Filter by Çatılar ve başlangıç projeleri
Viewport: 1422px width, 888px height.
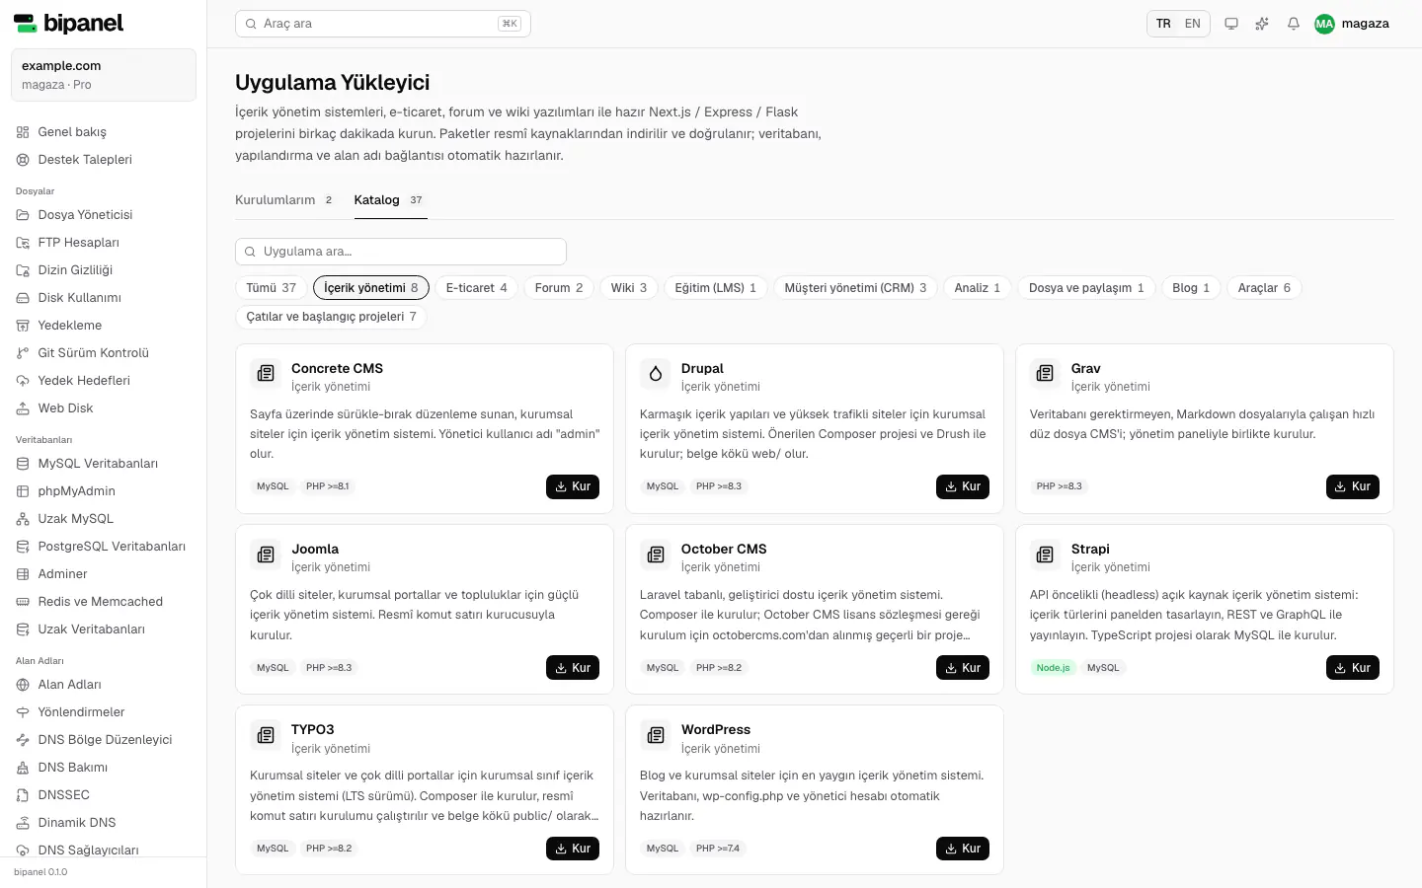point(331,317)
